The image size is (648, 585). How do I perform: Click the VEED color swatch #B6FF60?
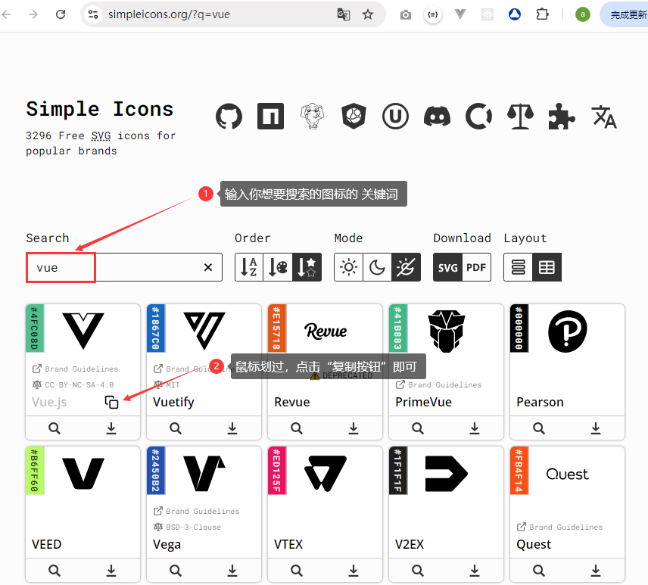[35, 471]
